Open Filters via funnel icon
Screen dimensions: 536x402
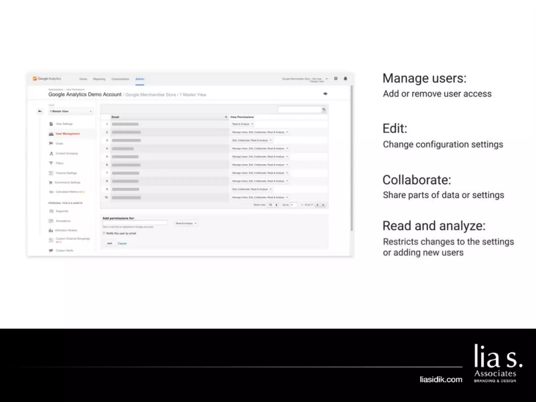[x=51, y=163]
